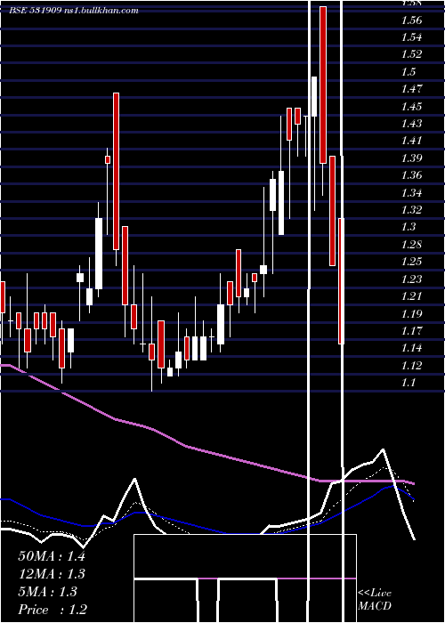Click the '5MA : 1.3' legend text
445x623 pixels.
click(48, 592)
